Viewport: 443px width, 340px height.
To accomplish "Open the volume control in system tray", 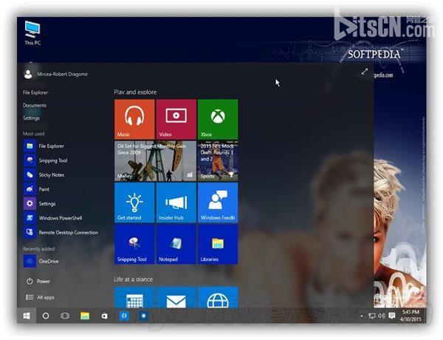I will [x=382, y=316].
